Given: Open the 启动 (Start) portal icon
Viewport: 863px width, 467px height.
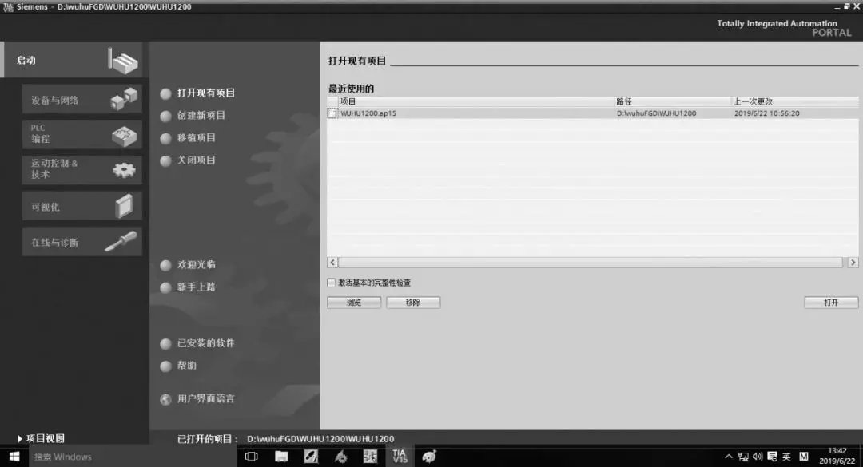Looking at the screenshot, I should pos(124,60).
